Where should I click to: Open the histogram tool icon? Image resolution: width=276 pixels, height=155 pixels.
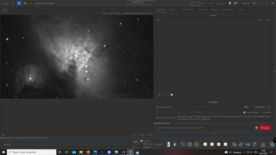(x=263, y=144)
